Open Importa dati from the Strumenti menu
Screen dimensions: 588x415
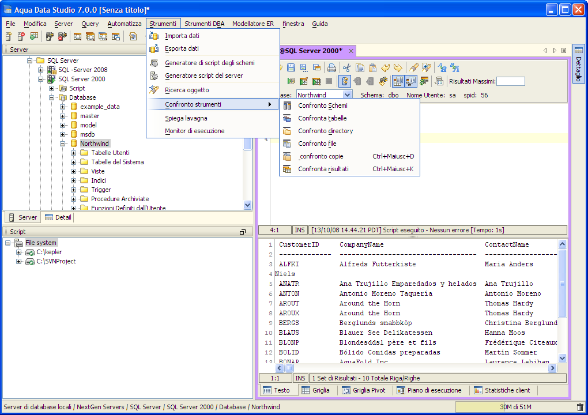coord(213,36)
